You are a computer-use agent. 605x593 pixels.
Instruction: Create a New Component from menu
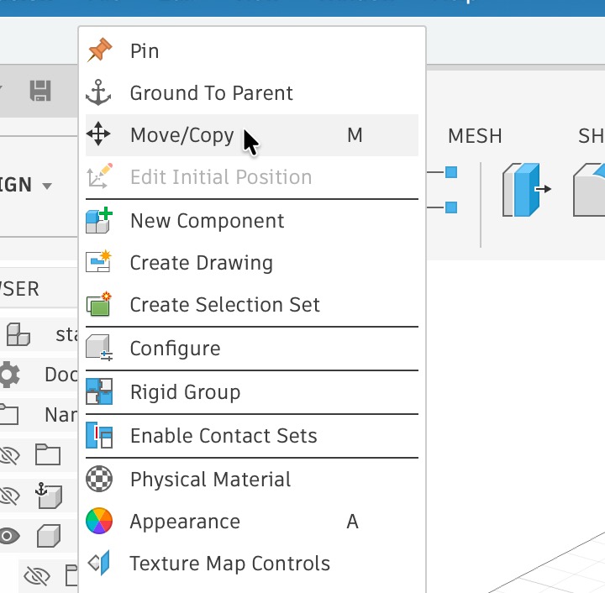click(x=207, y=221)
